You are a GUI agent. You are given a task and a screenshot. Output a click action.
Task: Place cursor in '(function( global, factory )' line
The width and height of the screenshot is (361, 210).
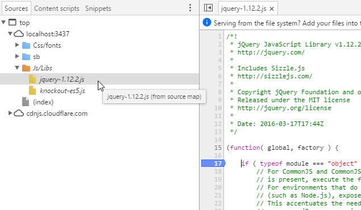[x=283, y=148]
